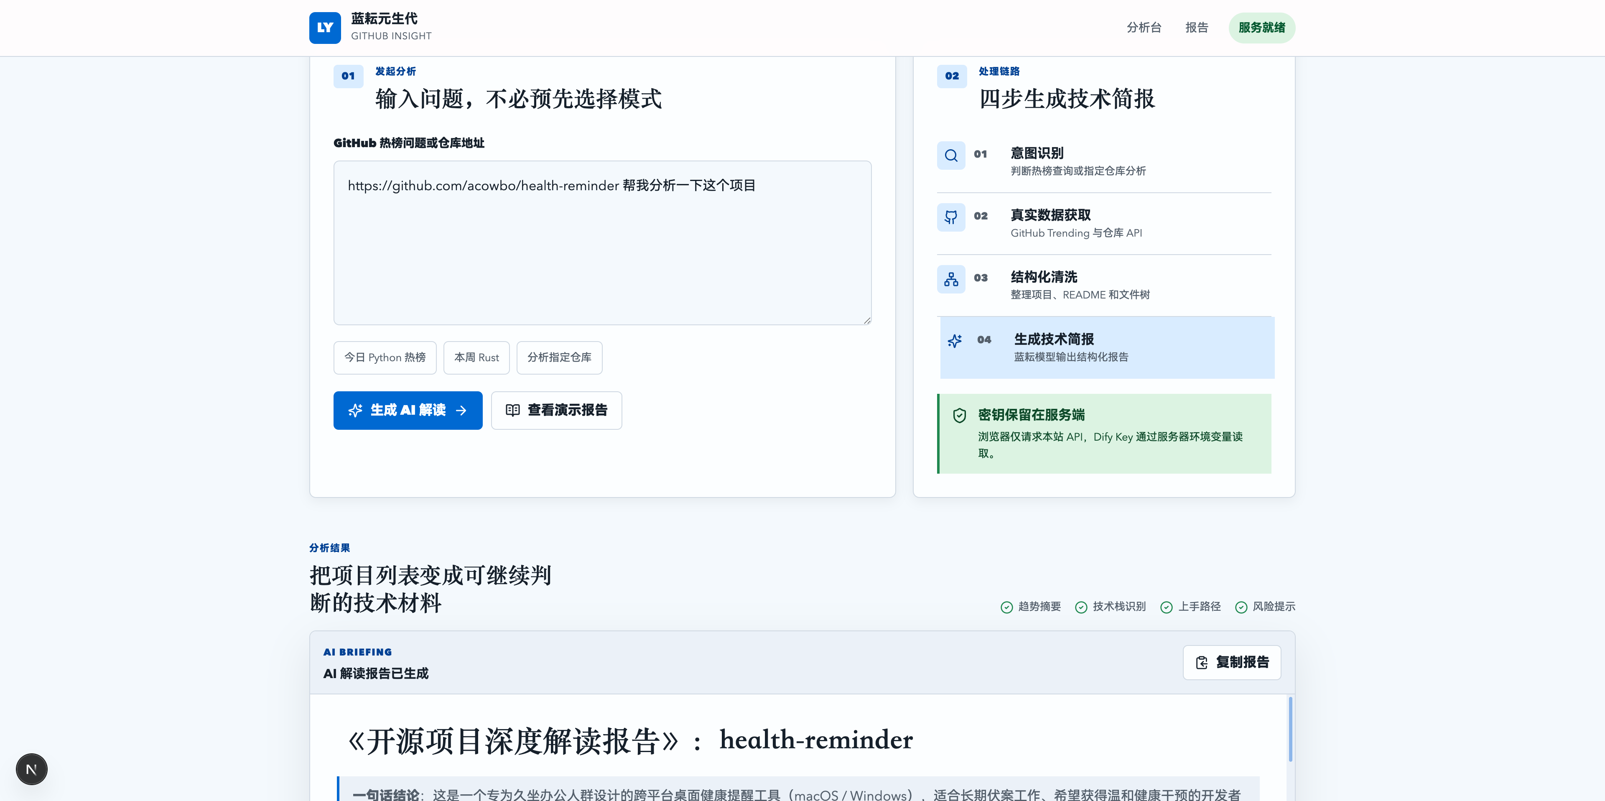The image size is (1605, 801).
Task: Select the 本周 Rust preset chip
Action: pos(476,358)
